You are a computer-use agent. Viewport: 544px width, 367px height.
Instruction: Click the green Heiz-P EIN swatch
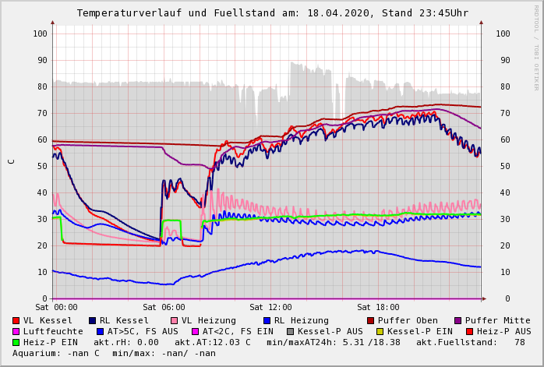coord(16,342)
